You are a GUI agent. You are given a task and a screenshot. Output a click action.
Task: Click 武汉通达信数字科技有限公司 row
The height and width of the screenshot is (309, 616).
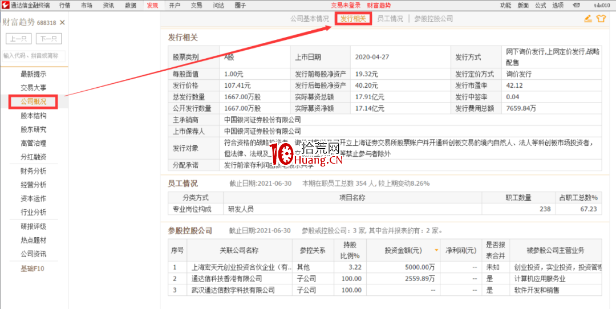tap(384, 291)
